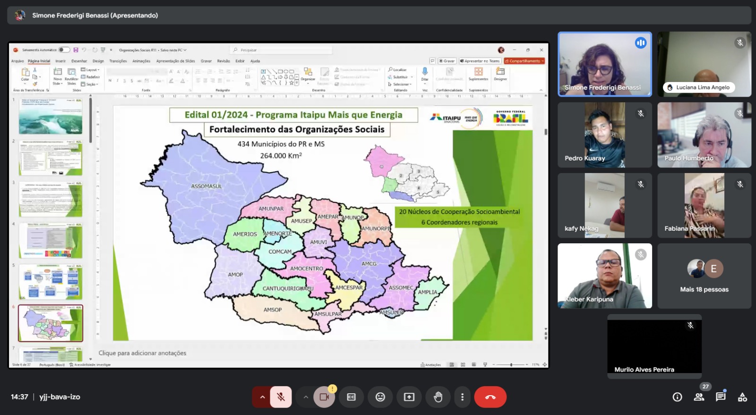Toggle the camera button in Meet
756x415 pixels.
pos(324,397)
